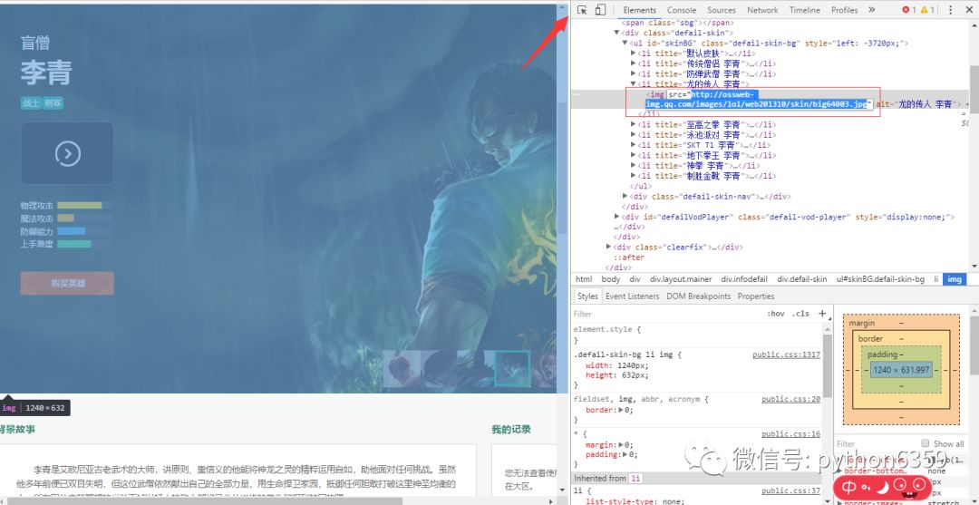Show more DevTools tabs via double-chevron
The height and width of the screenshot is (505, 979).
[872, 10]
